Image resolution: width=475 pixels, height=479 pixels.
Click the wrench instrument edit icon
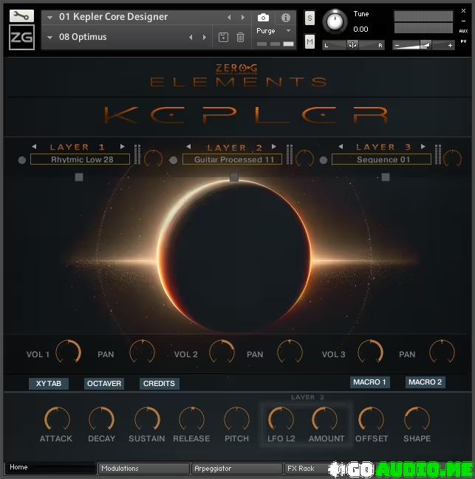coord(21,15)
